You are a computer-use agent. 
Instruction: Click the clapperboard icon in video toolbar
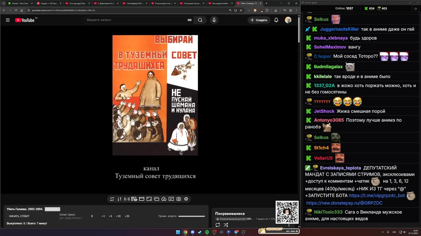pos(142,199)
